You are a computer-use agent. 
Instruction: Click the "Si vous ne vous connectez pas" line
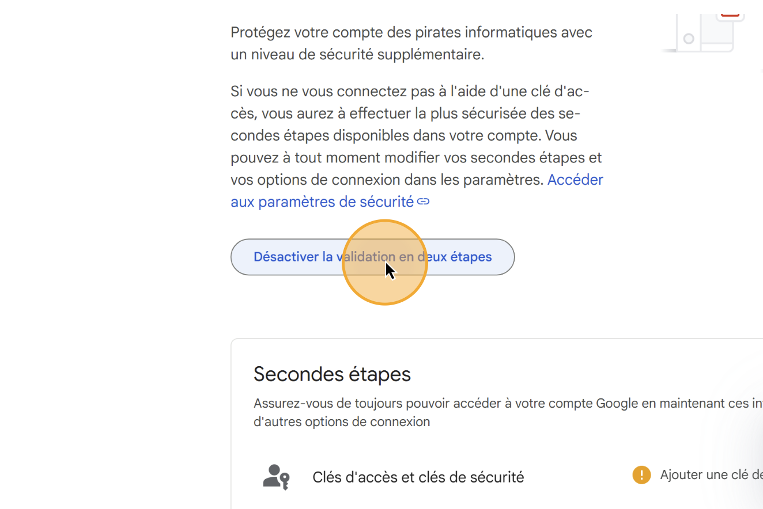tap(409, 92)
